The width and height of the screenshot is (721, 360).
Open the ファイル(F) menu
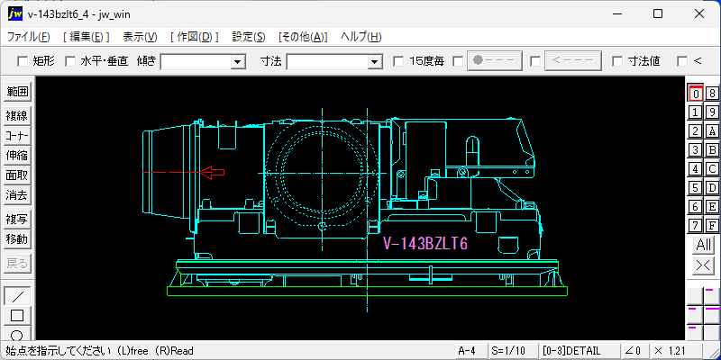tap(29, 37)
